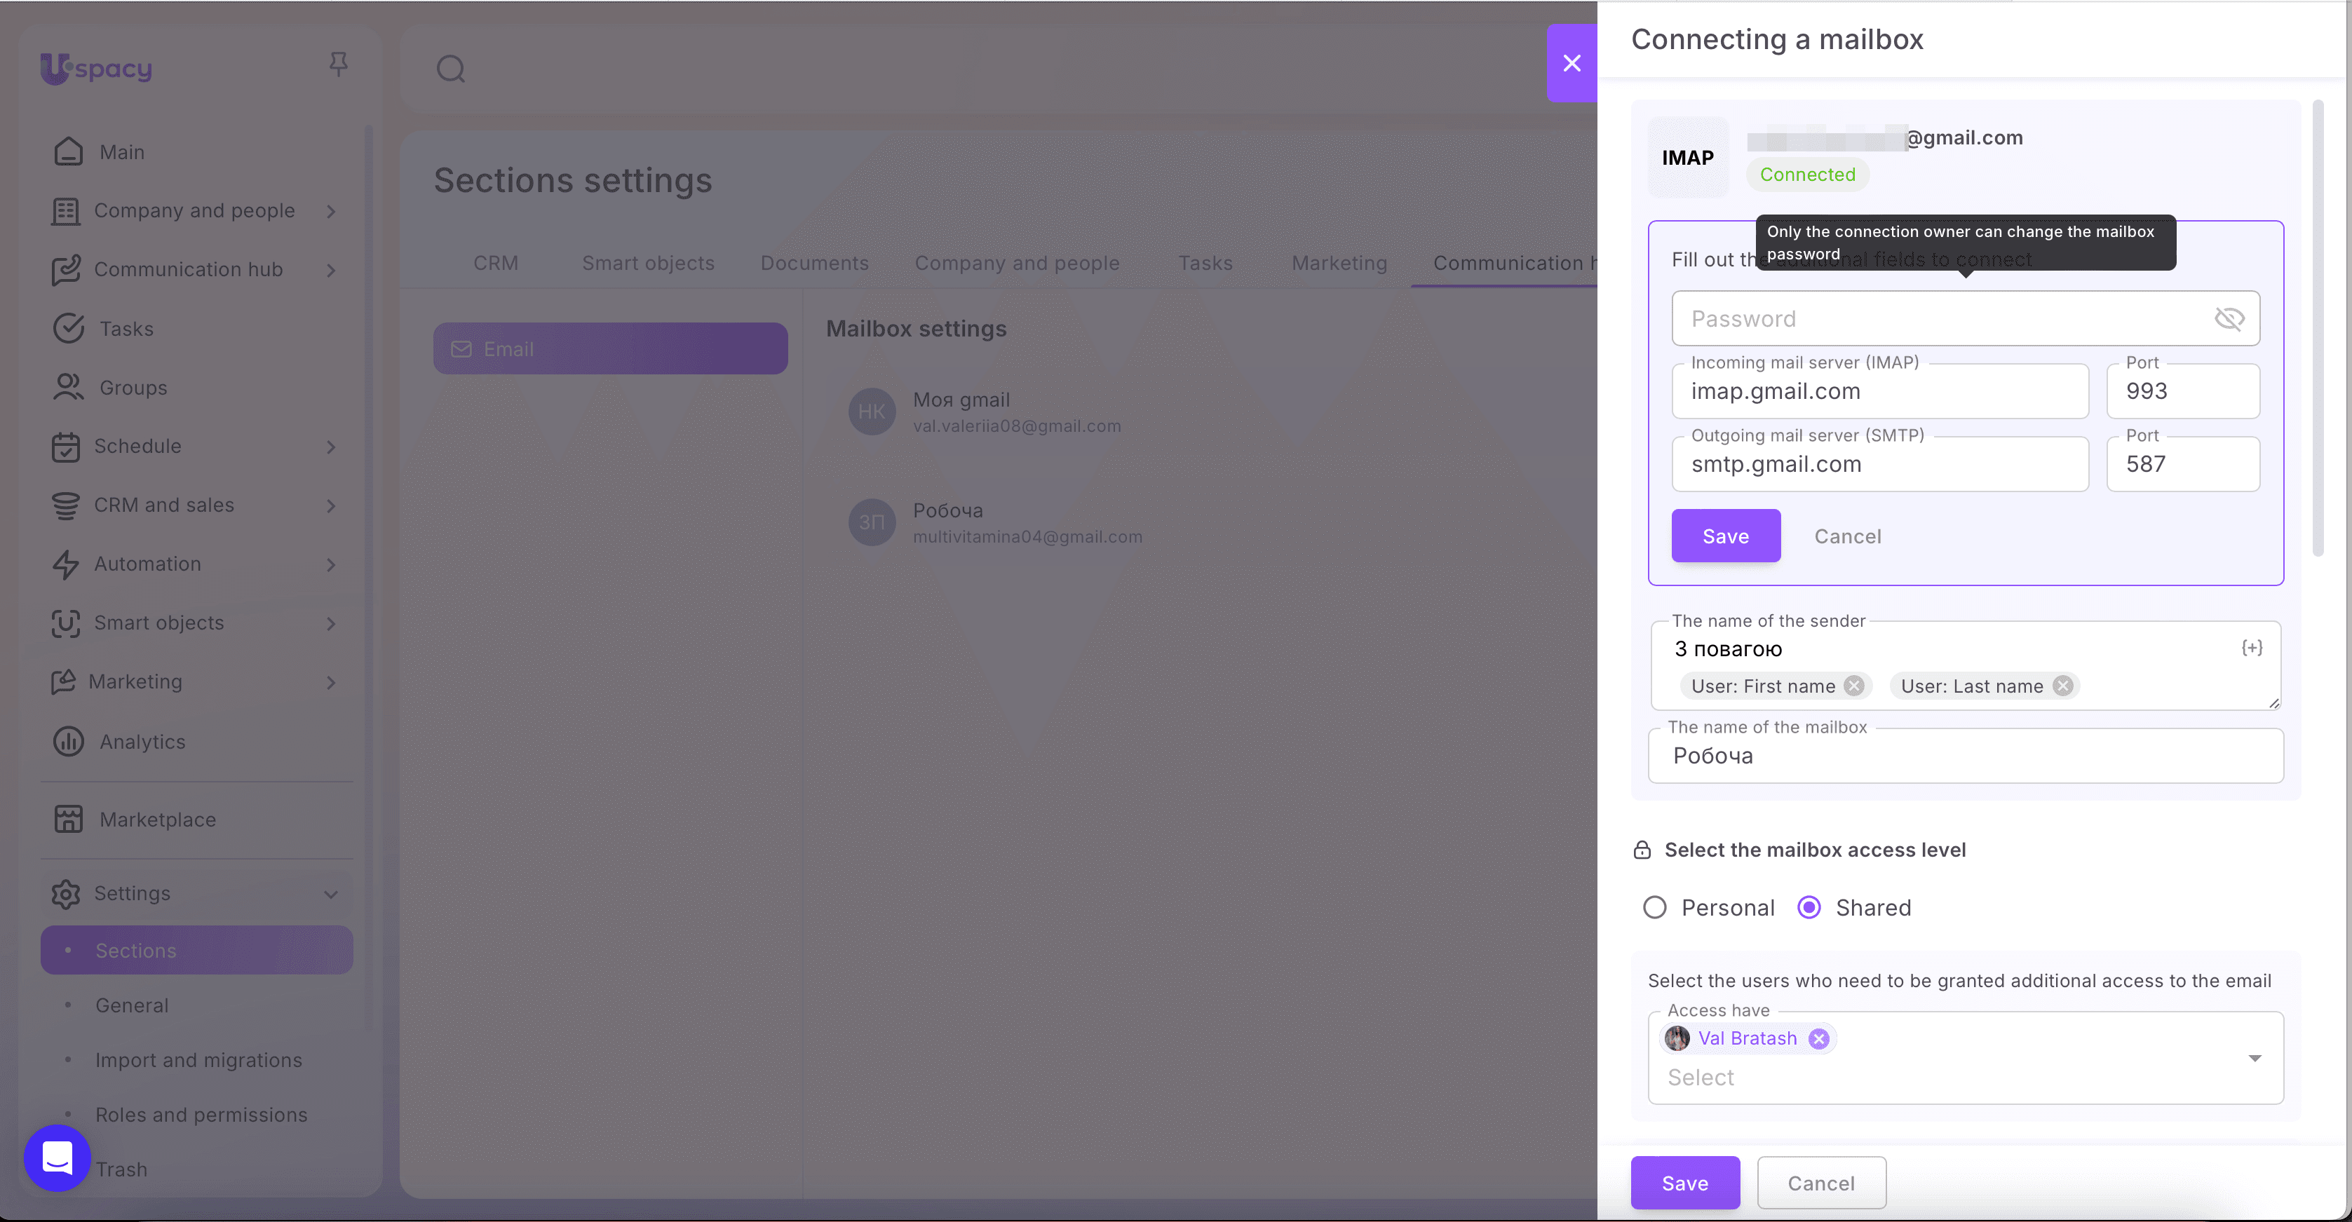
Task: Select the Personal access level
Action: [1654, 907]
